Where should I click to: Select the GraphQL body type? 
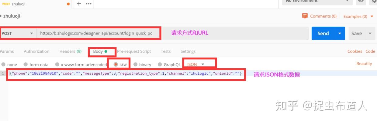pyautogui.click(x=169, y=64)
